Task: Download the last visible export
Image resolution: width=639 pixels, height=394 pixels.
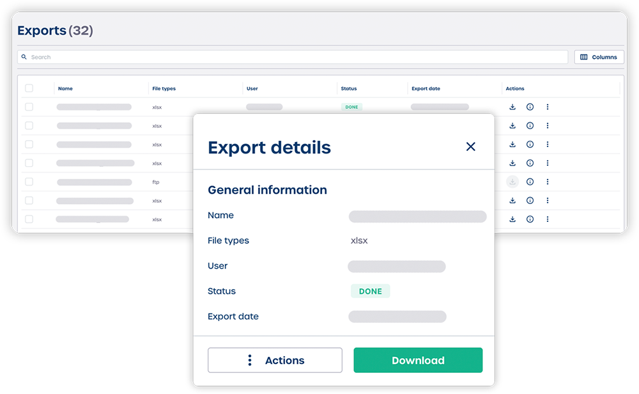Action: pos(512,219)
